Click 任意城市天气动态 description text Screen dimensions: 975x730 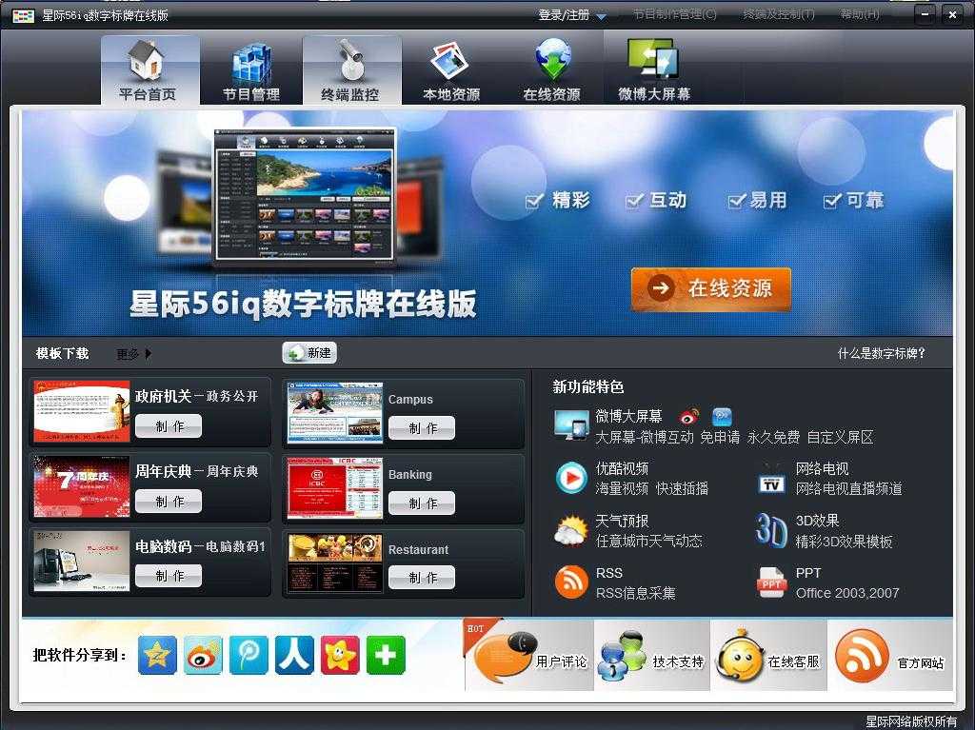point(648,541)
